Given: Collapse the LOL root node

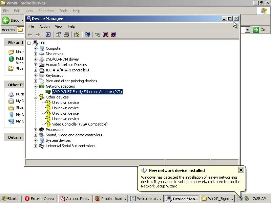Looking at the screenshot, I should pyautogui.click(x=29, y=43).
